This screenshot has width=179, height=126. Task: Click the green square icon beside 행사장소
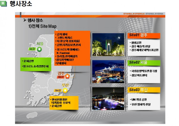3,4
